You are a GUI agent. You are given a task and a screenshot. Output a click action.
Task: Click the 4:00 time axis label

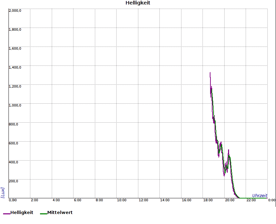pos(56,200)
